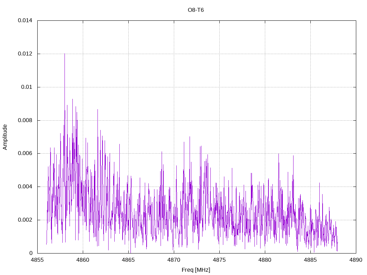Select y-axis tick value 0
Image resolution: width=367 pixels, height=275 pixels.
[x=31, y=253]
